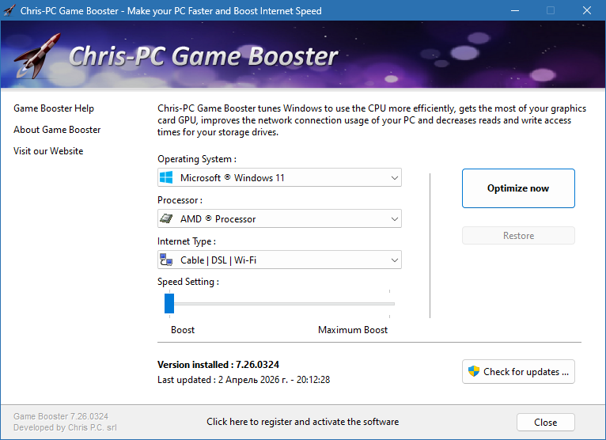This screenshot has height=440, width=606.
Task: Click the Internet Type dropdown chevron
Action: pos(394,260)
